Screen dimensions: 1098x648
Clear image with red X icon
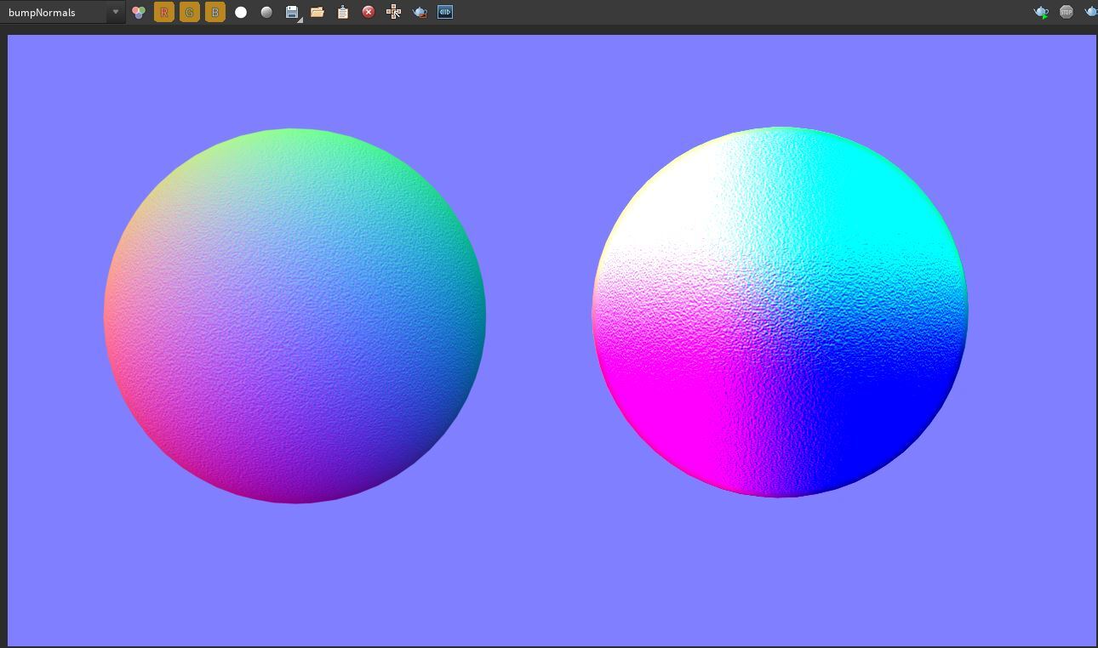(369, 12)
